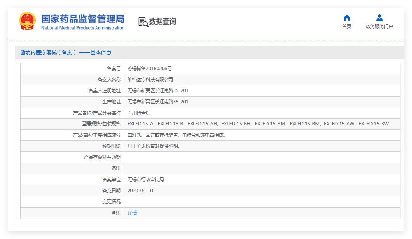Click the 生产地址 row label
The width and height of the screenshot is (412, 239).
(x=111, y=102)
